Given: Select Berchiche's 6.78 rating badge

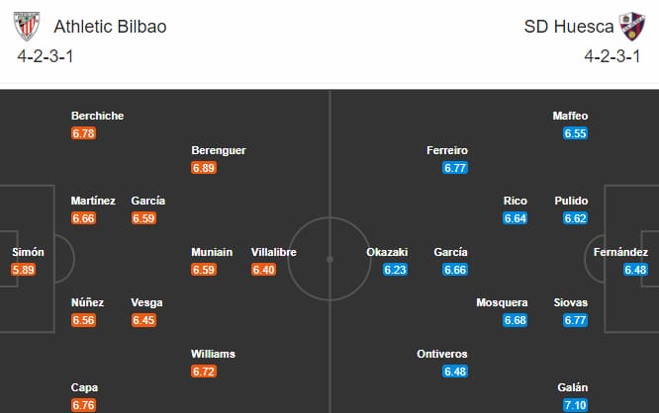Looking at the screenshot, I should (84, 133).
